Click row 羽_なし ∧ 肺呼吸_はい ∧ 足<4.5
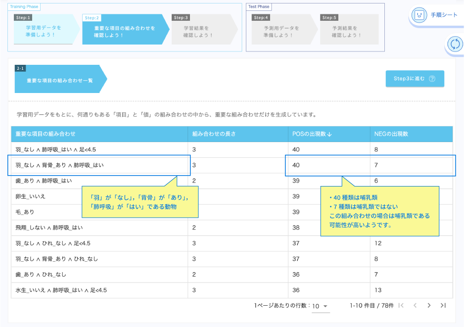This screenshot has height=327, width=465. 232,149
